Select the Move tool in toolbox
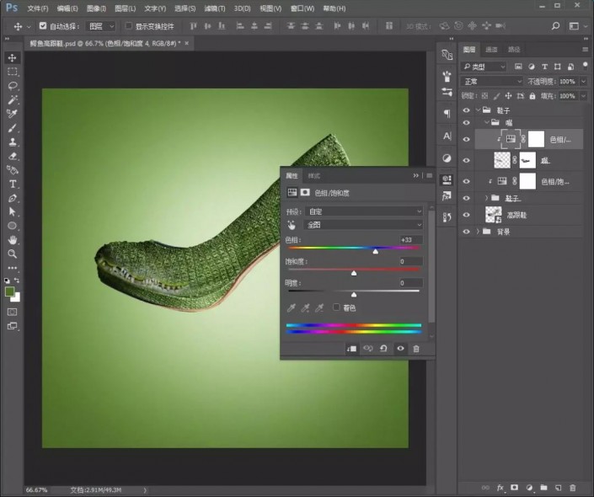This screenshot has height=497, width=594. click(x=12, y=57)
